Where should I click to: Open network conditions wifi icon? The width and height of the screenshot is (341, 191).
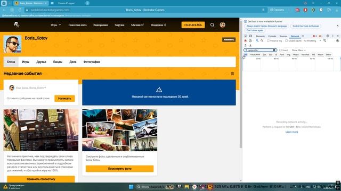pos(324,41)
